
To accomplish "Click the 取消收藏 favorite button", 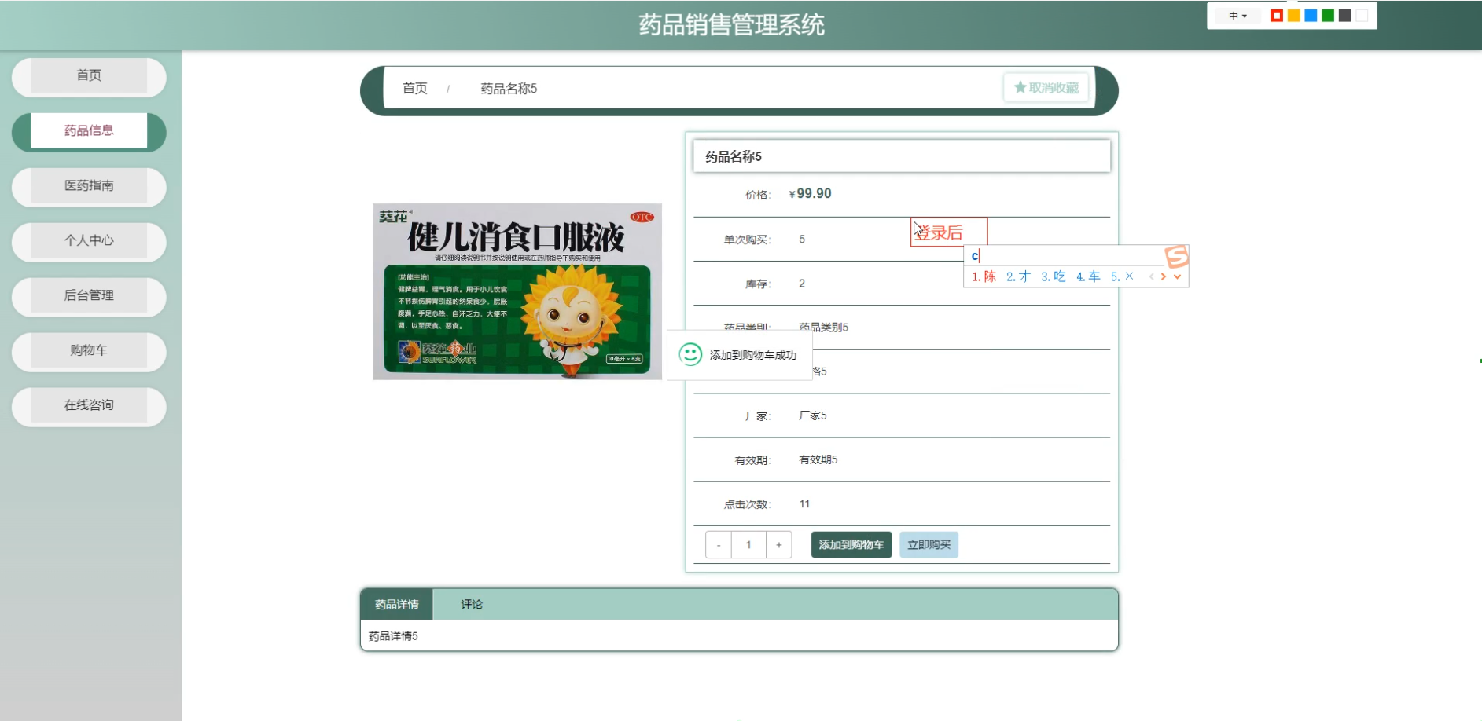I will click(1046, 87).
